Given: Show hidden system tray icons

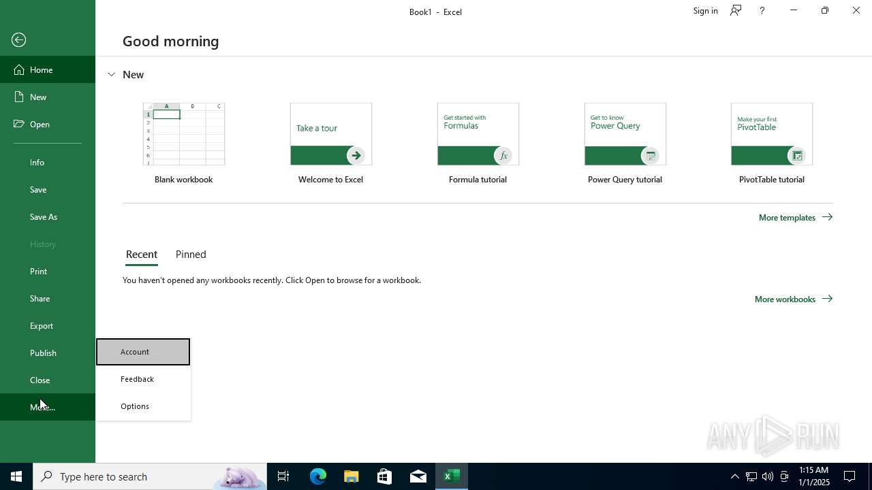Looking at the screenshot, I should [x=734, y=476].
